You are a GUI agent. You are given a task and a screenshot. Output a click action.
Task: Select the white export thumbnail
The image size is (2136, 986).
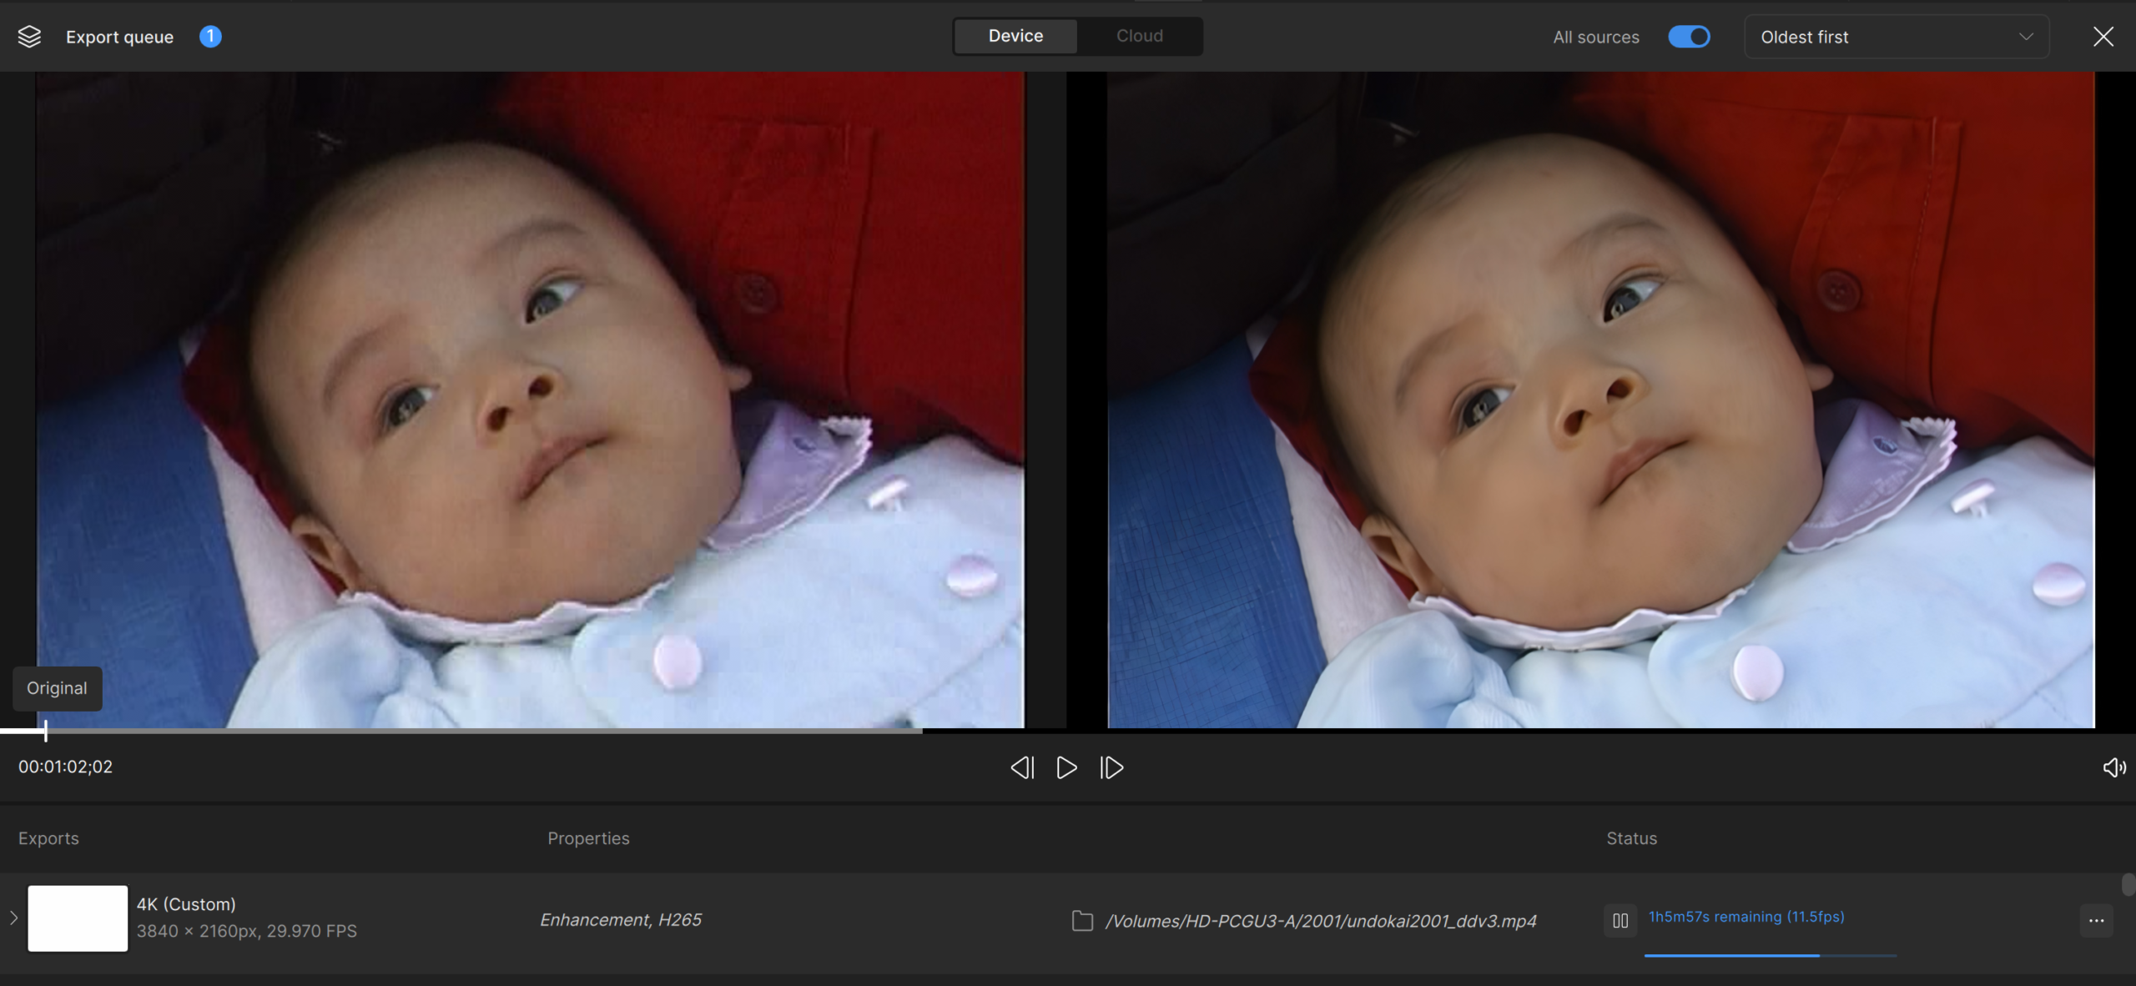[78, 918]
